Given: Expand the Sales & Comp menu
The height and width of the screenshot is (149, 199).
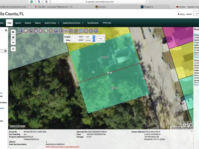Looking at the screenshot, I should (52, 23).
